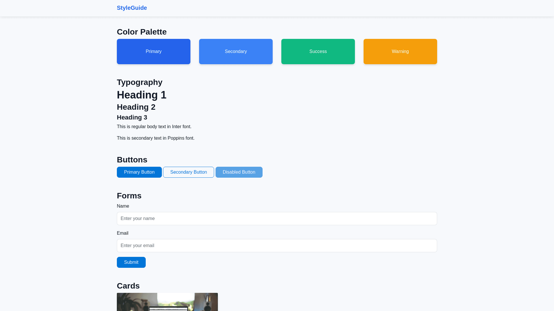Screen dimensions: 554x311
Task: Click the Heading 1 sample text
Action: point(142,95)
